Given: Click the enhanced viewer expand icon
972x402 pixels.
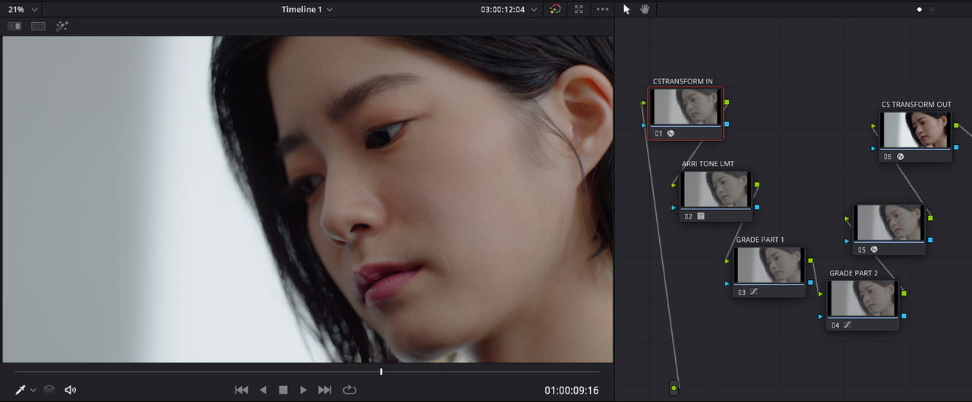Looking at the screenshot, I should (579, 9).
